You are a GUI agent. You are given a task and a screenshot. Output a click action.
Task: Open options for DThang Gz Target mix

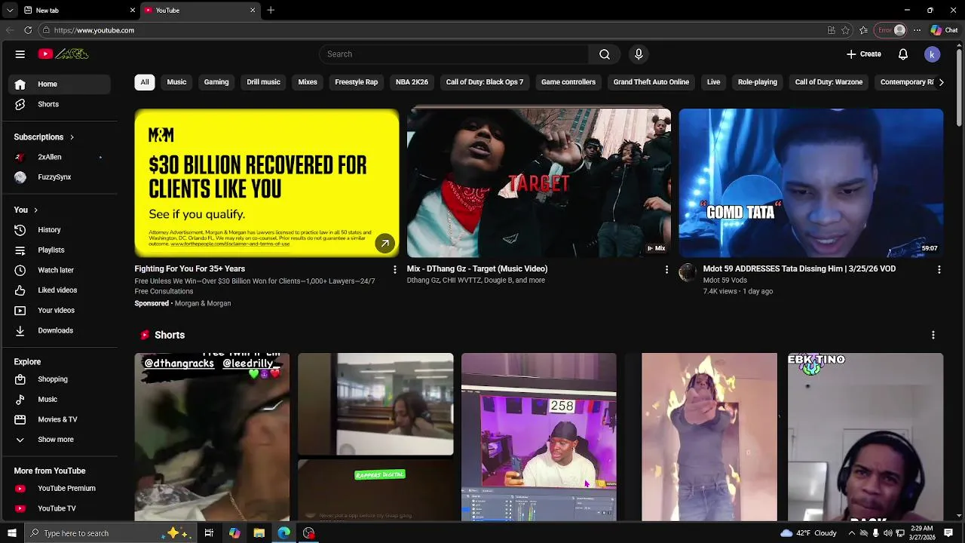666,269
